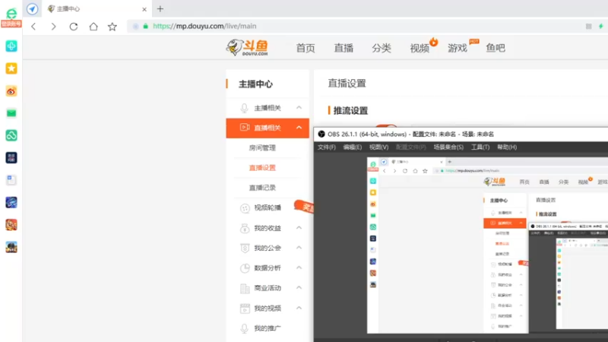Viewport: 608px width, 342px height.
Task: Open the OBS 文件(F) menu
Action: [327, 147]
